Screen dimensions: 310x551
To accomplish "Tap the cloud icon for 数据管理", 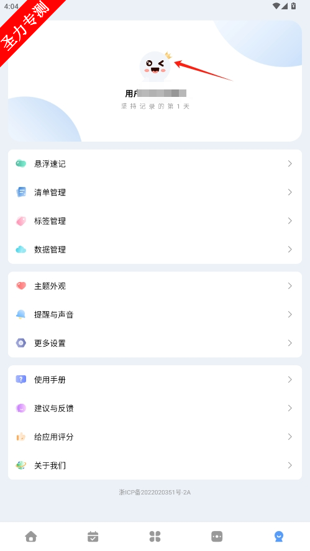I will 21,250.
